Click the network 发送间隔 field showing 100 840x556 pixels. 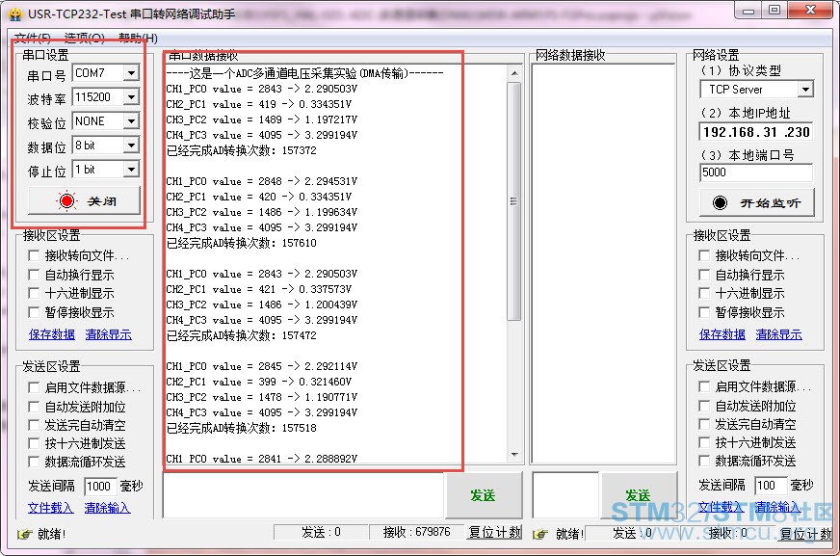[771, 486]
